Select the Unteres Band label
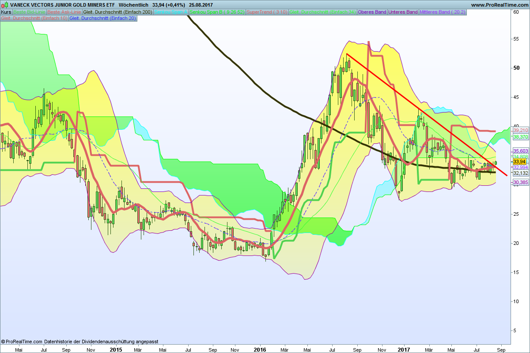The height and width of the screenshot is (353, 530). [403, 12]
